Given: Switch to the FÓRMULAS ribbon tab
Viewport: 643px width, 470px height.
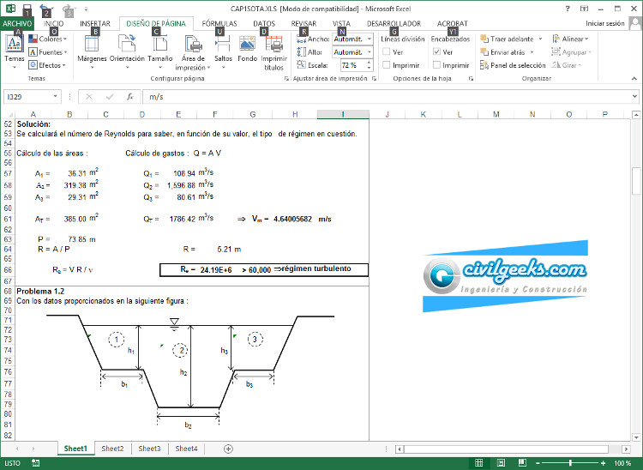Looking at the screenshot, I should (x=219, y=24).
